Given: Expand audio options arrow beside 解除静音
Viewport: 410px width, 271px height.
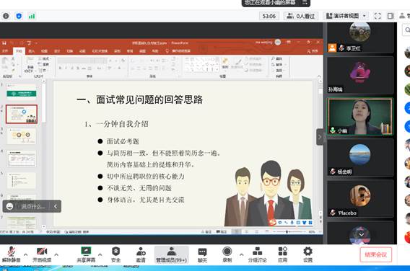Looking at the screenshot, I should (x=26, y=254).
